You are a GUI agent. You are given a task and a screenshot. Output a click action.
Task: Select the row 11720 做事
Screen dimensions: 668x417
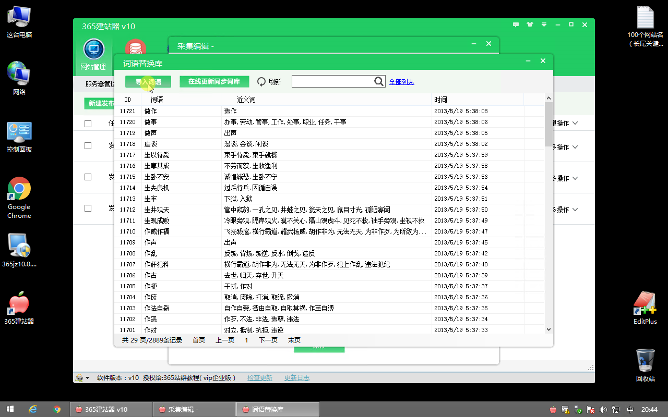click(x=329, y=122)
